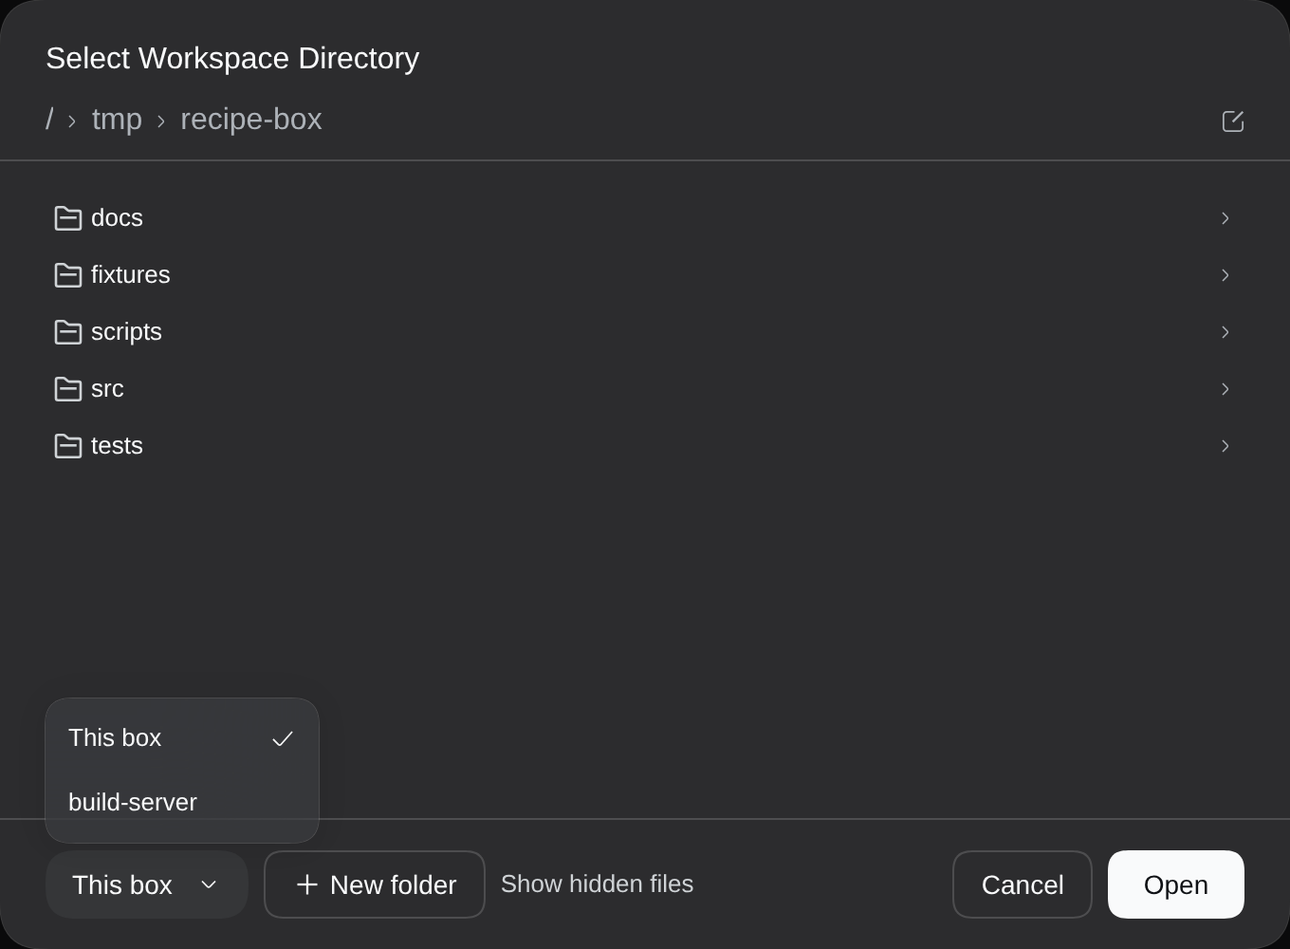Create a New folder
The image size is (1290, 949).
(x=375, y=884)
